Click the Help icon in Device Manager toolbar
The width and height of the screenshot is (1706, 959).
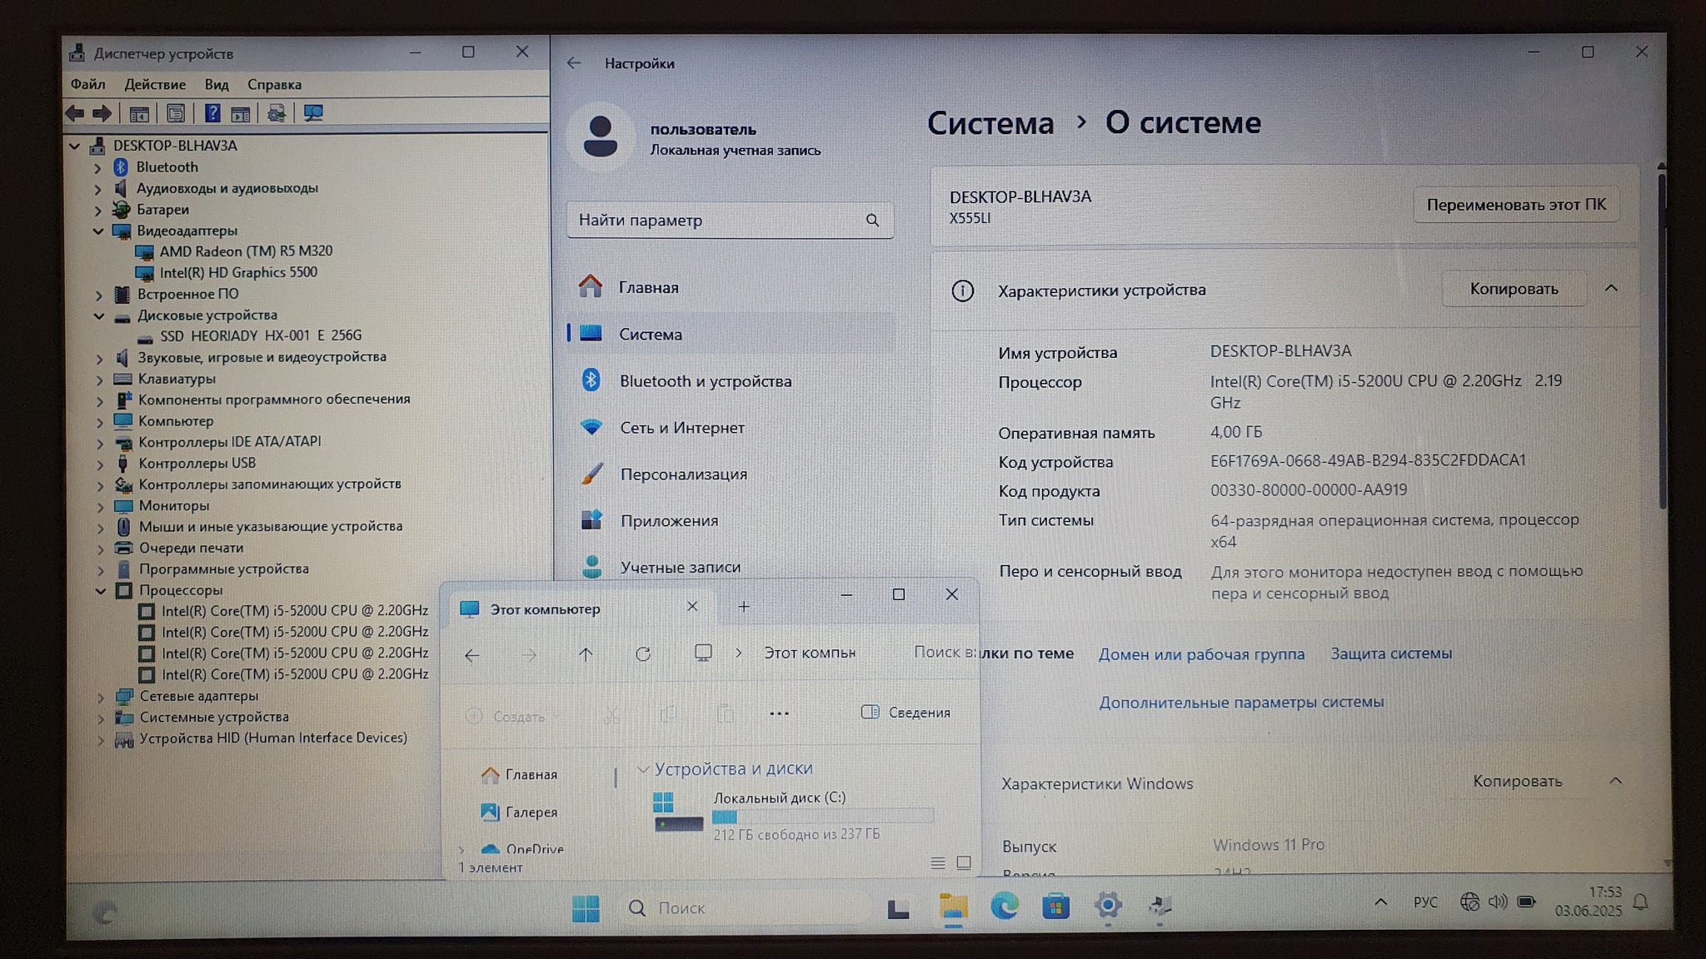[212, 113]
